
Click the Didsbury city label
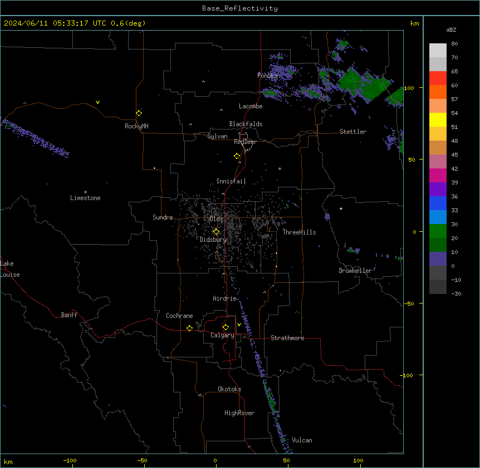(x=213, y=240)
